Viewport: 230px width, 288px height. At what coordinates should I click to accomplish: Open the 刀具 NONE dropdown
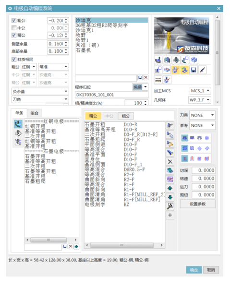[202, 115]
